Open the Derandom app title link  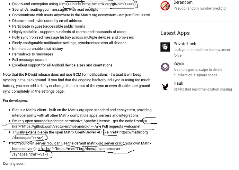click(x=183, y=2)
